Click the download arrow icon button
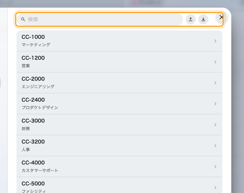Screen dimensions: 244x193 [x=203, y=19]
